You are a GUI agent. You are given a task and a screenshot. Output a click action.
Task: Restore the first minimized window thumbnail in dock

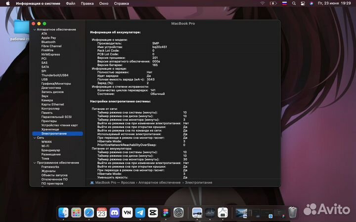point(241,213)
